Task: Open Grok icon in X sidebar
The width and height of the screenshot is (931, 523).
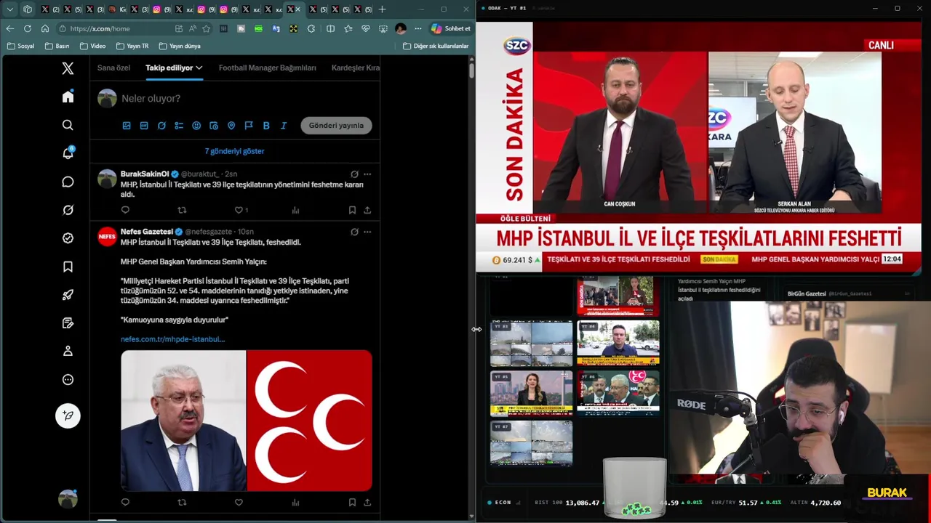Action: [x=68, y=210]
